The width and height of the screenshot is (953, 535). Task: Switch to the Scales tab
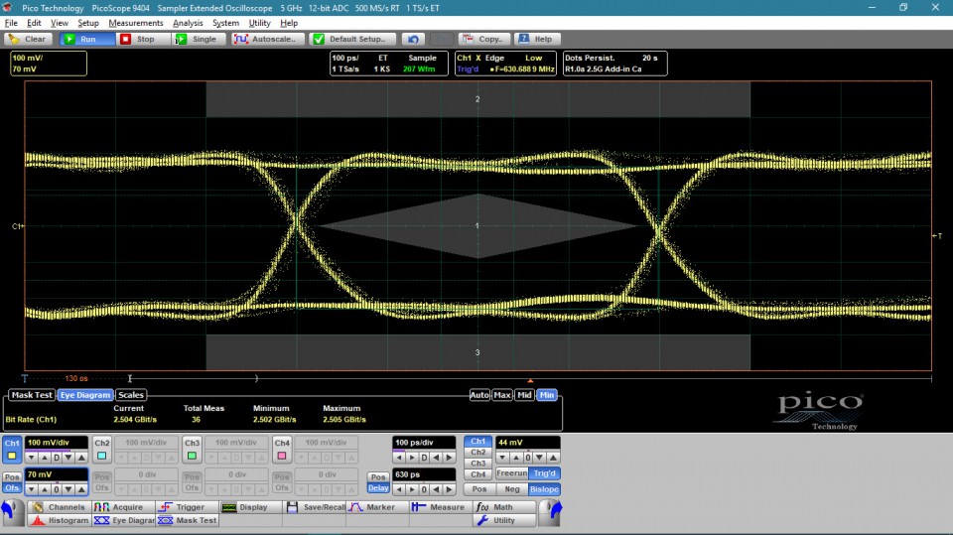pyautogui.click(x=131, y=395)
